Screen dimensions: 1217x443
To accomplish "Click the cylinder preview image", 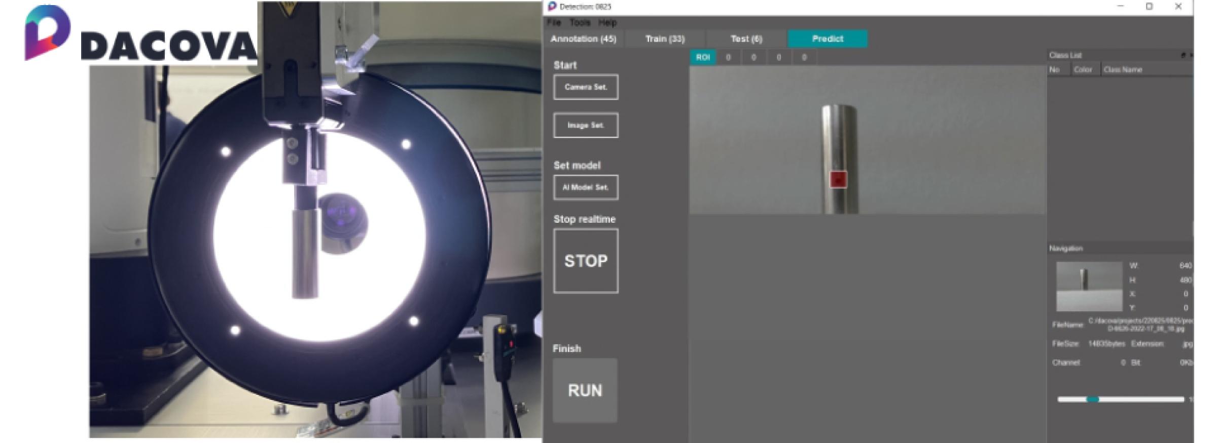I will click(x=868, y=140).
